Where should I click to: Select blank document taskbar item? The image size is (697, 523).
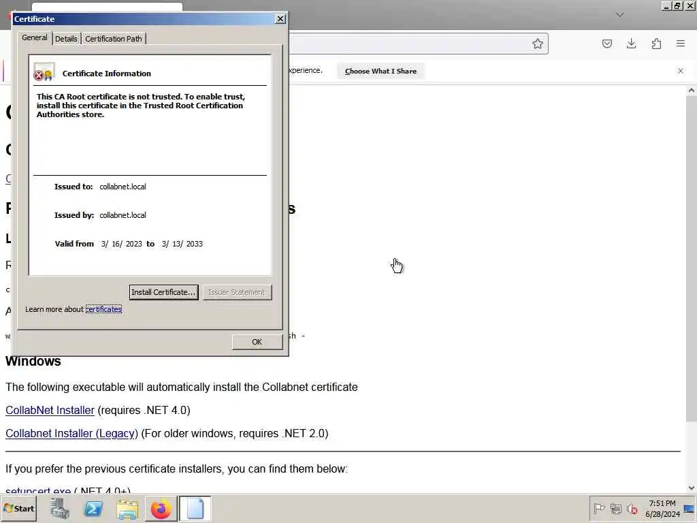(x=195, y=508)
